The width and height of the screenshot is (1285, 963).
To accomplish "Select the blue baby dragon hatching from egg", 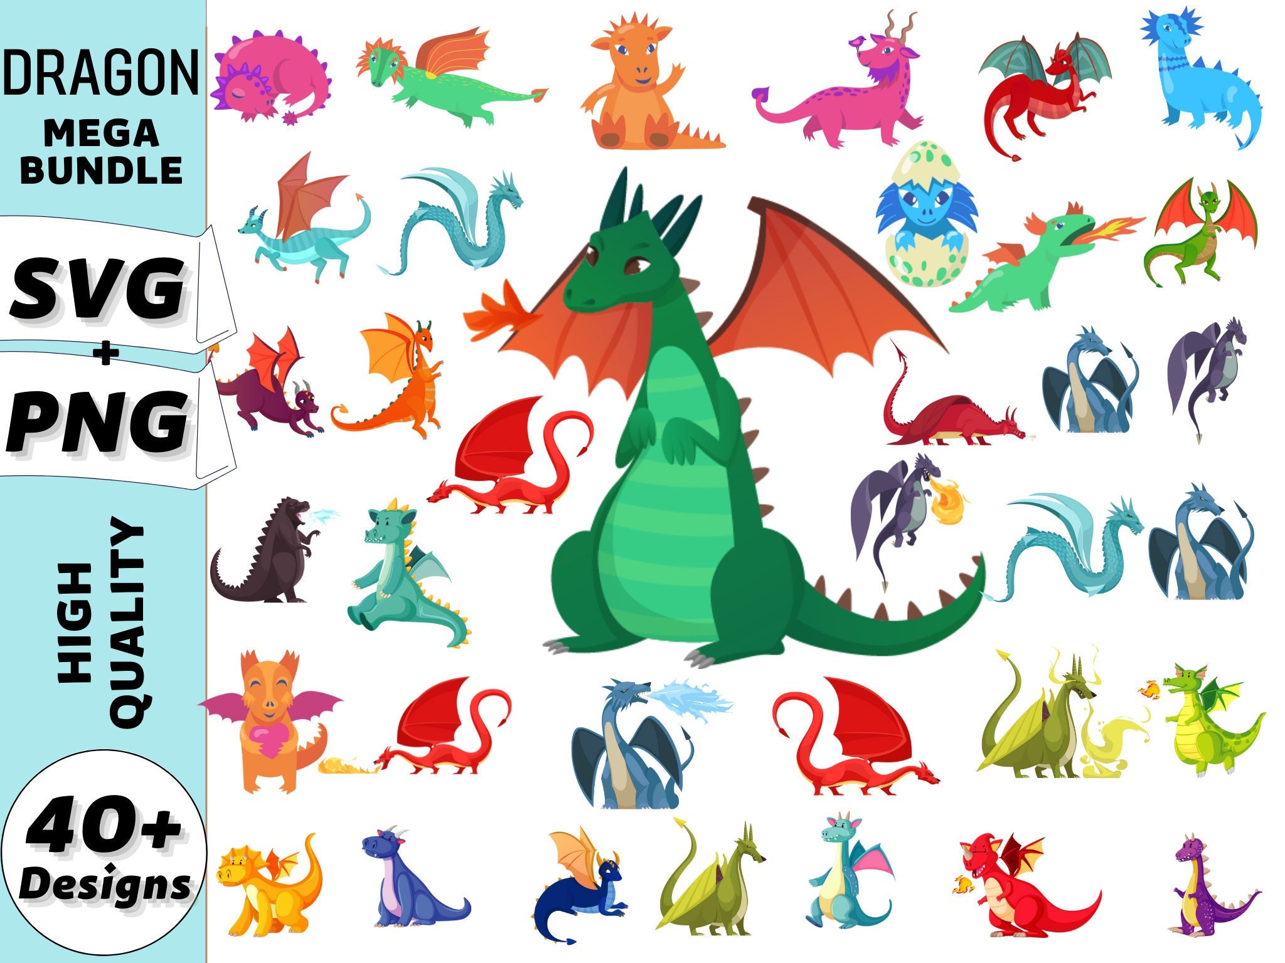I will 926,214.
